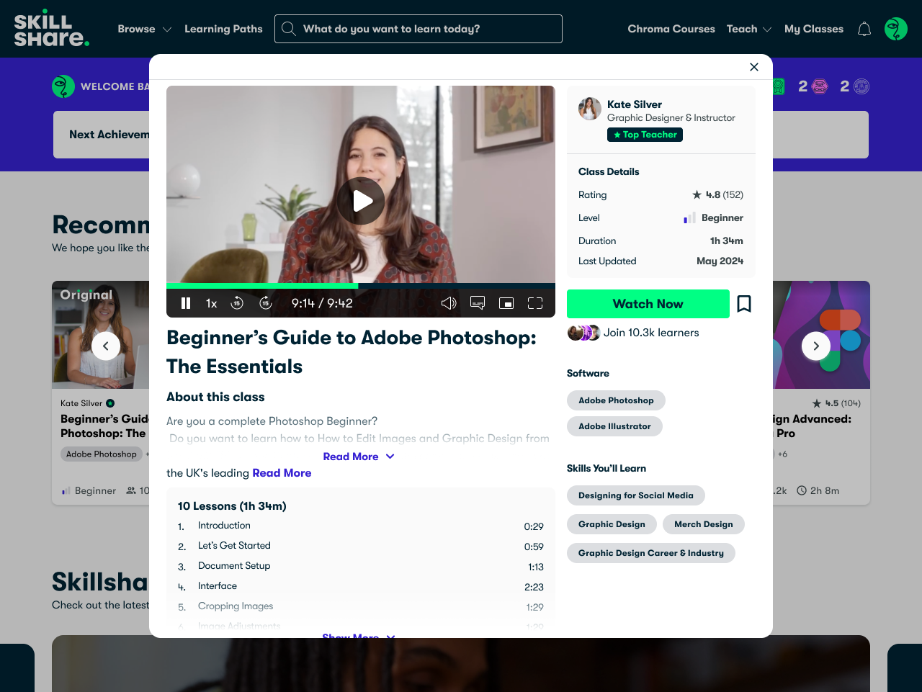922x692 pixels.
Task: Click the Top Teacher badge
Action: pyautogui.click(x=645, y=135)
